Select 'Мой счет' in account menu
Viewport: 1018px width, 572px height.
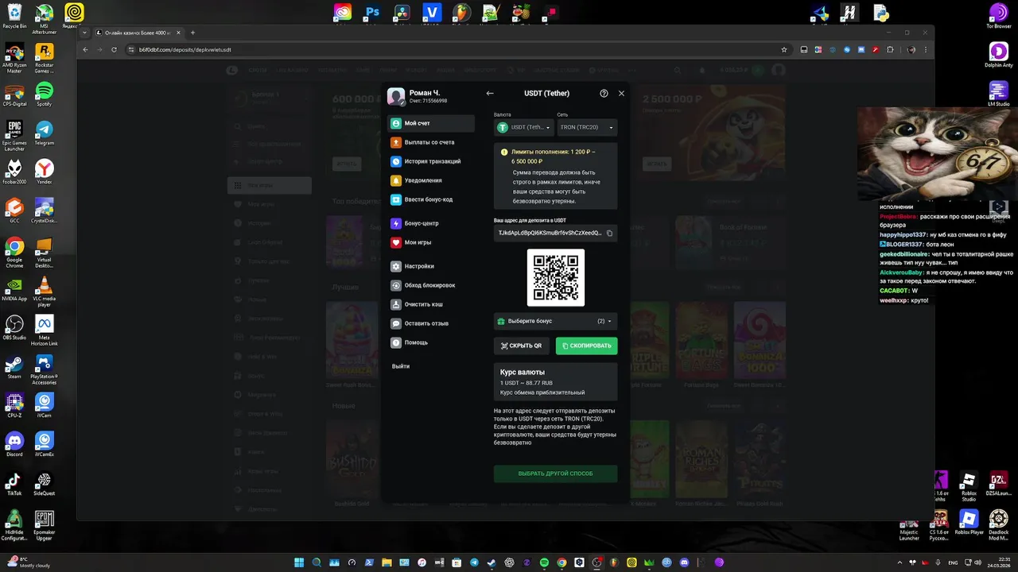(x=430, y=123)
